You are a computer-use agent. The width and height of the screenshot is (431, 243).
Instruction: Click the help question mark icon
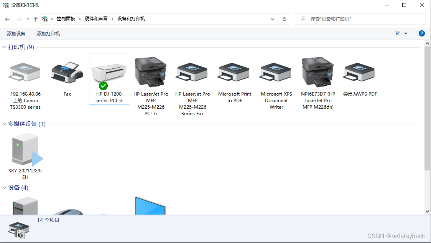(x=421, y=33)
